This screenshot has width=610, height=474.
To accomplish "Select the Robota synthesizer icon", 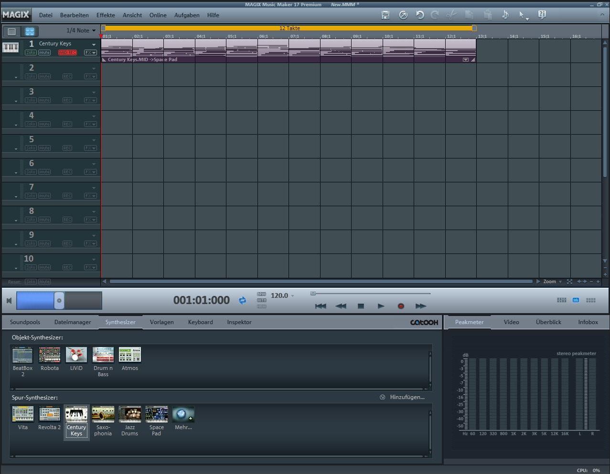I will pos(49,355).
